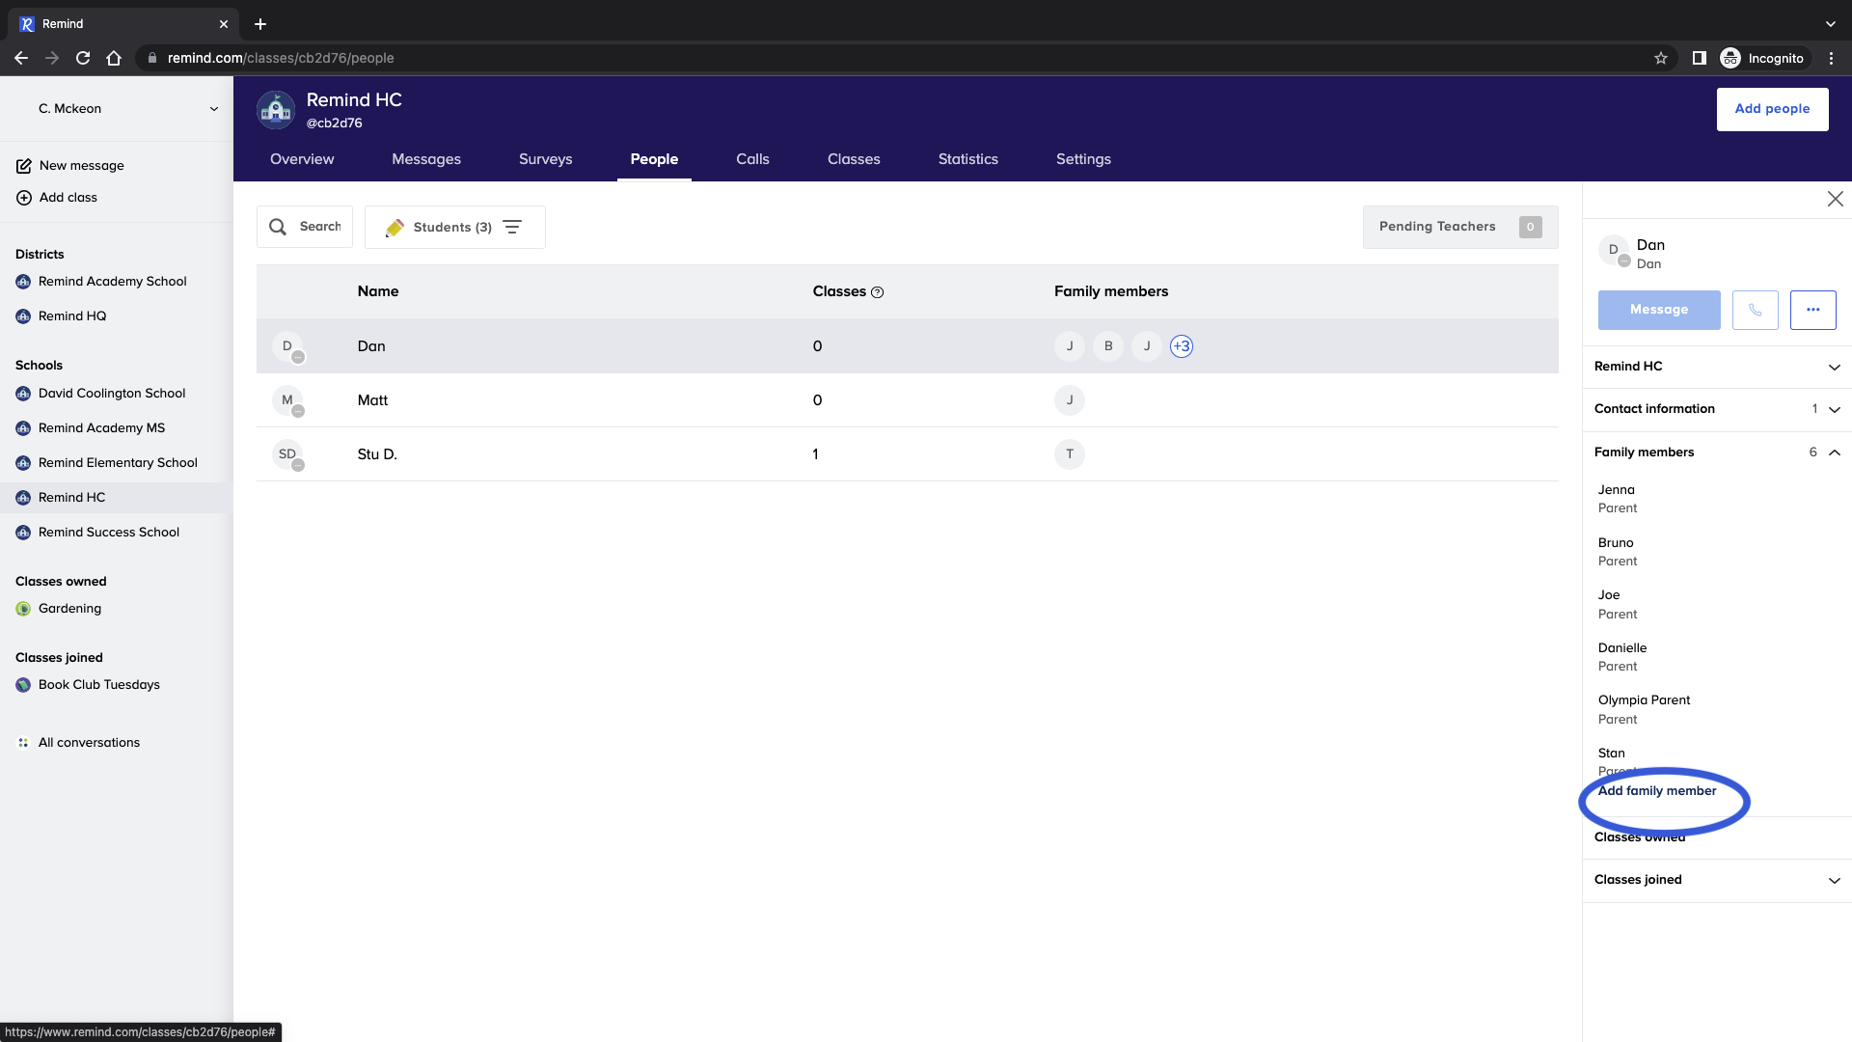1852x1042 pixels.
Task: Close the Dan details side panel
Action: click(1835, 199)
